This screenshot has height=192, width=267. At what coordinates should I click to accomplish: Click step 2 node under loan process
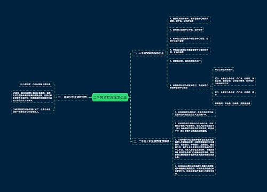(x=186, y=30)
